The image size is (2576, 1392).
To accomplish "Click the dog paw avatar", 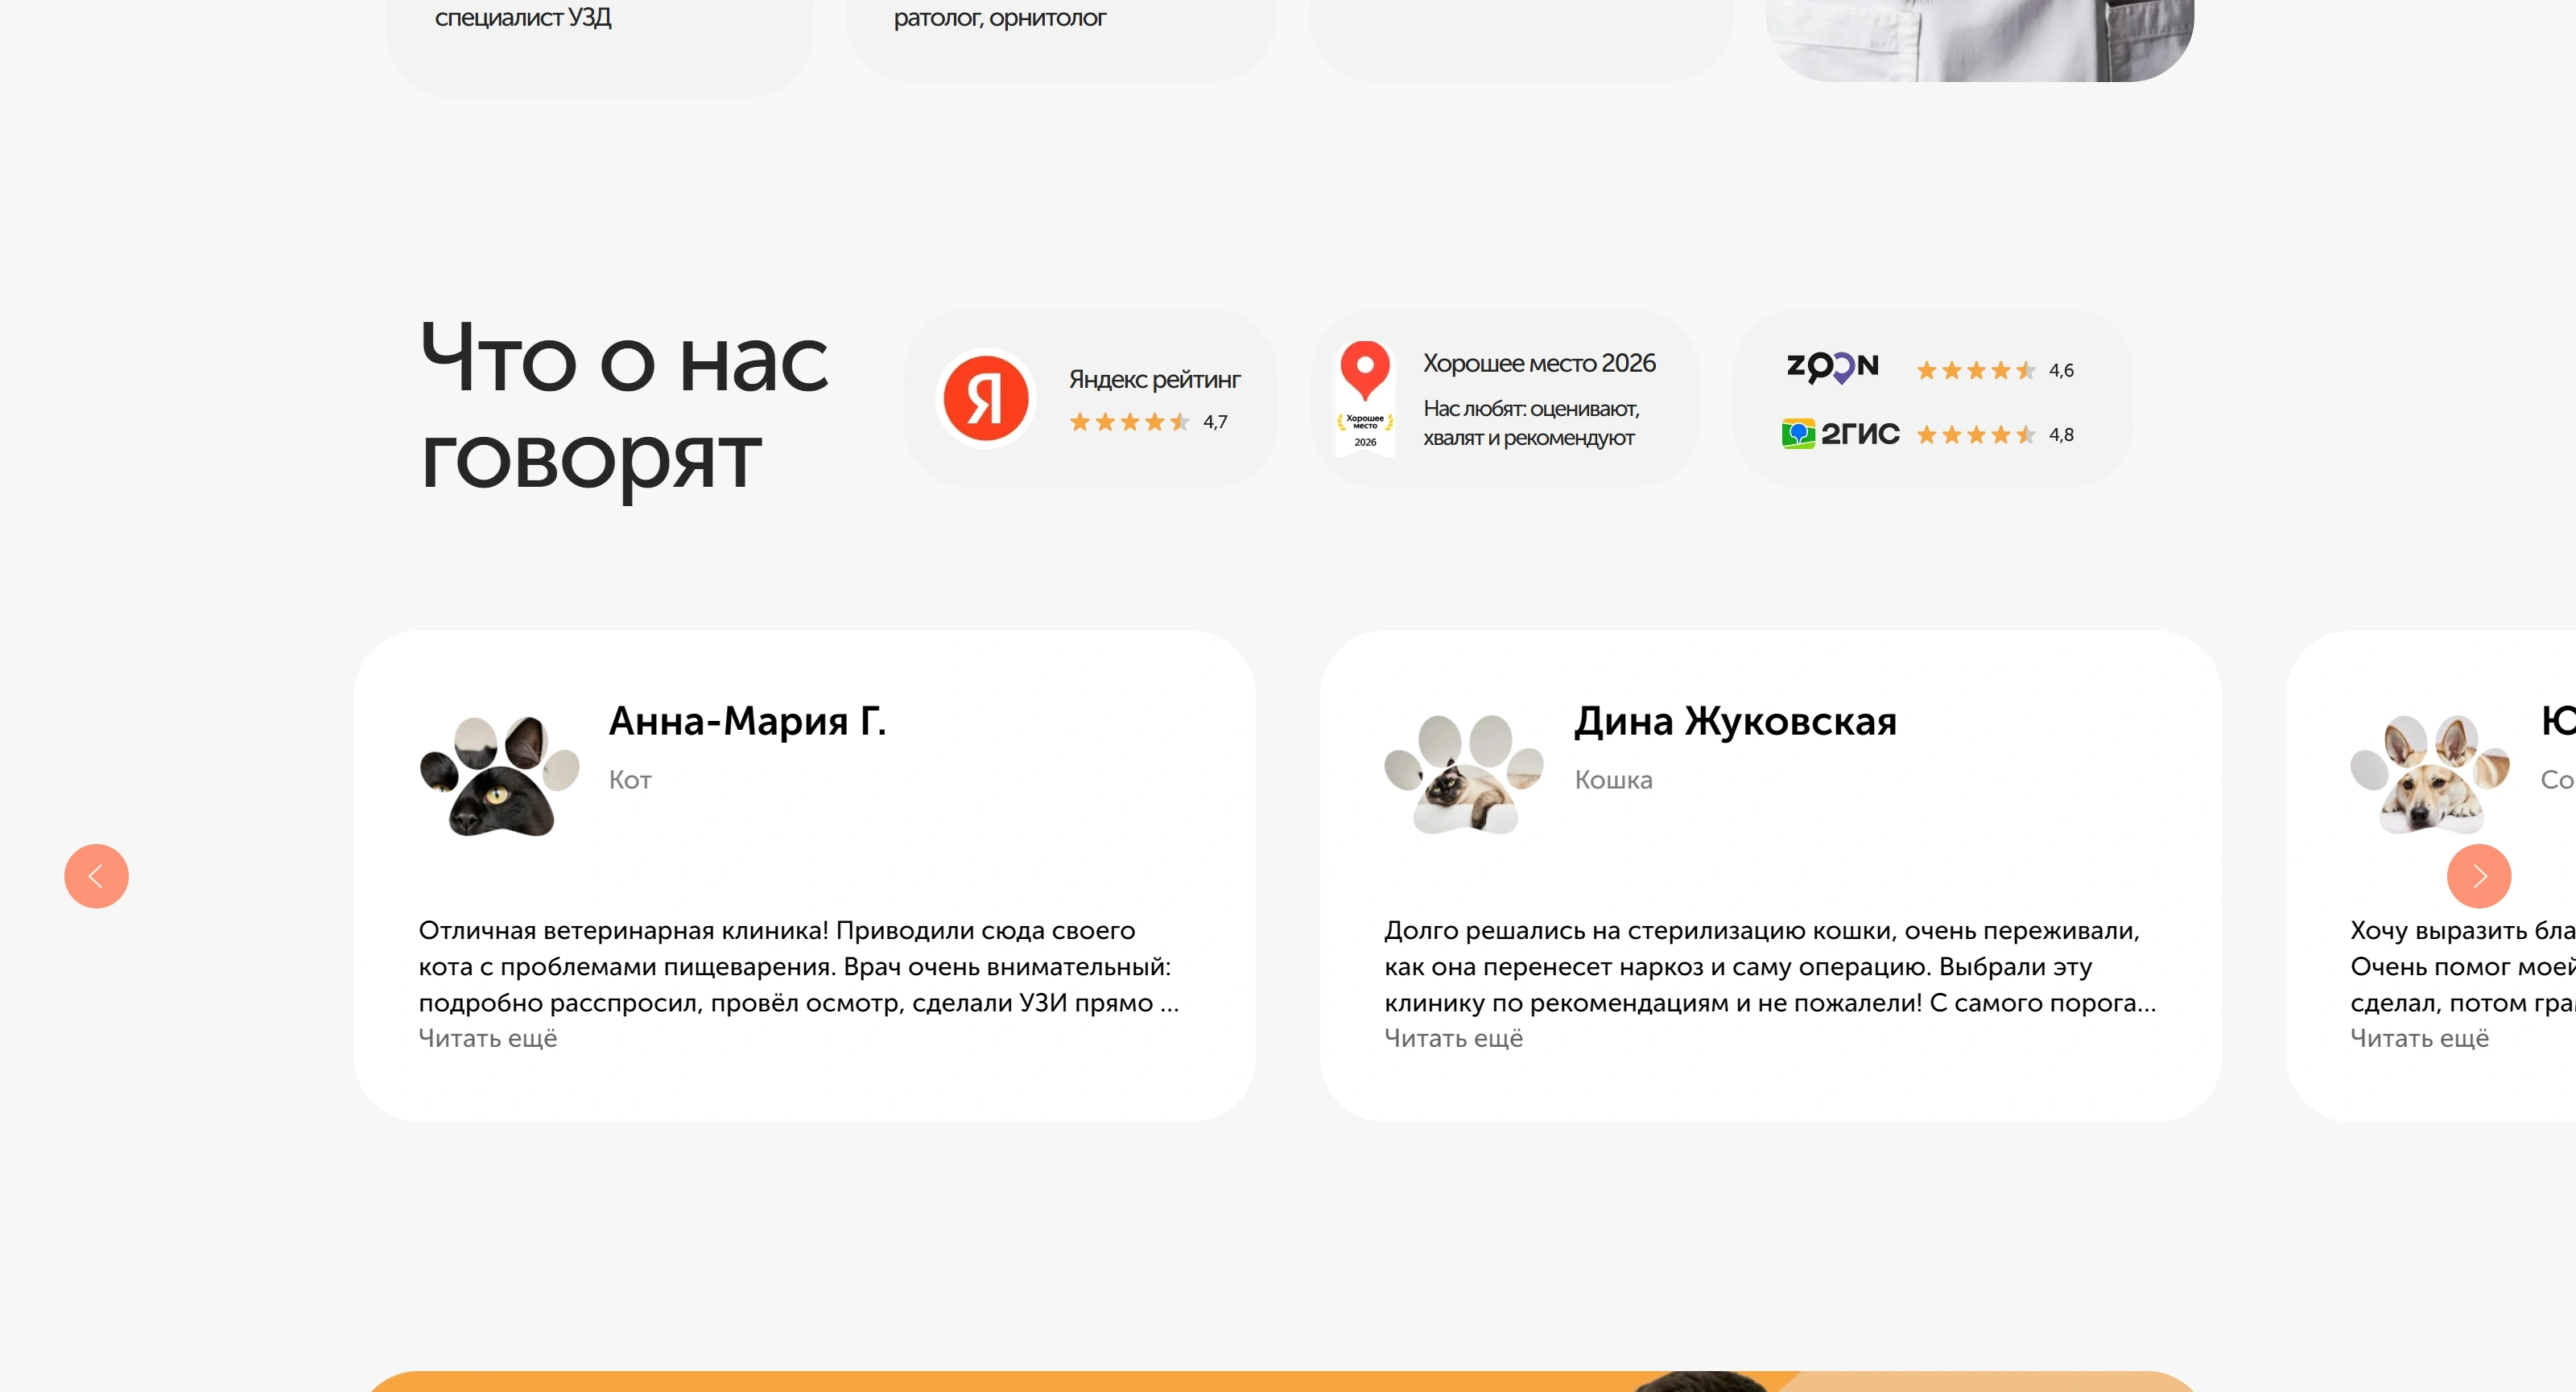I will [2430, 773].
